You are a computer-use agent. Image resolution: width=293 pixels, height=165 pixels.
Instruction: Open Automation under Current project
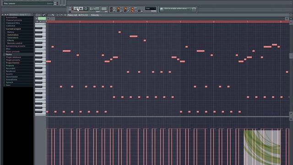click(13, 35)
